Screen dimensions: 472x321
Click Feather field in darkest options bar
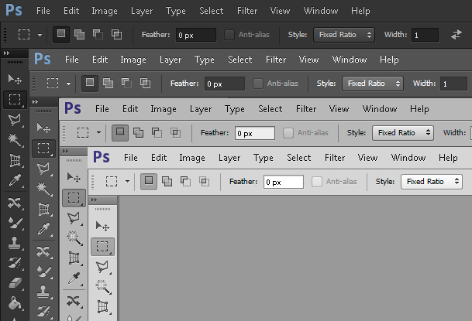point(195,35)
